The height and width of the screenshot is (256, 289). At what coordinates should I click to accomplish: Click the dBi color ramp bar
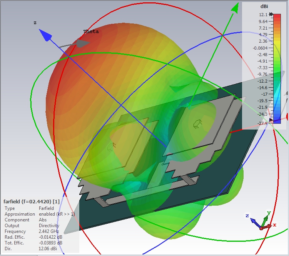(277, 69)
